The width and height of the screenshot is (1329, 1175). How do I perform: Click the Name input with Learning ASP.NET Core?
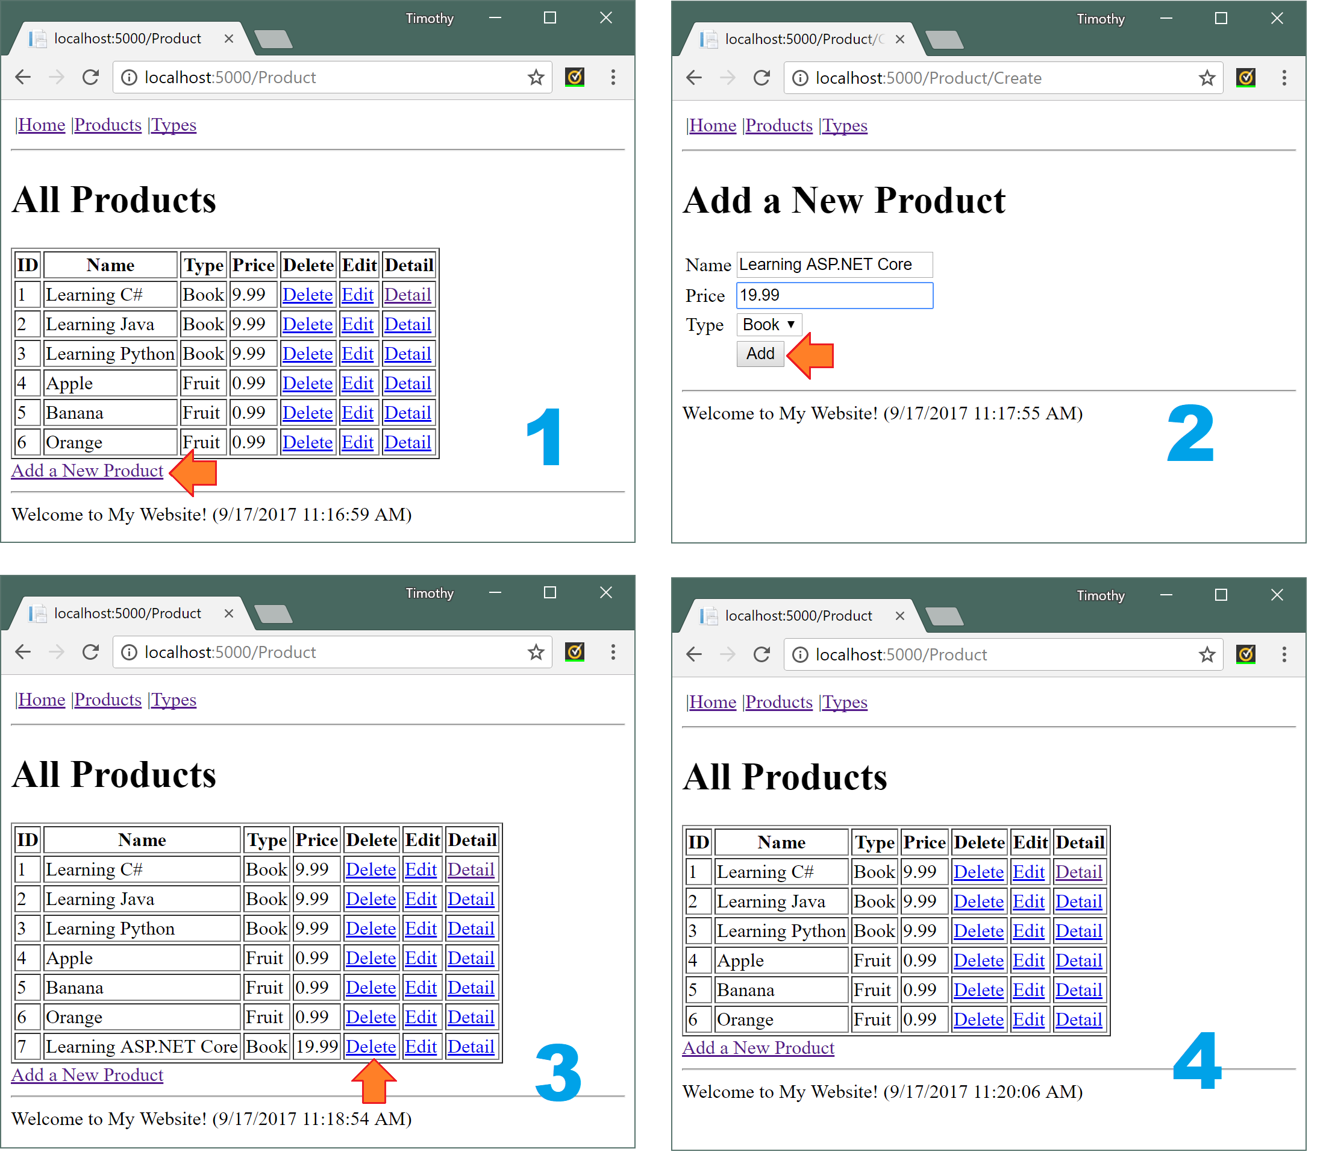tap(834, 265)
